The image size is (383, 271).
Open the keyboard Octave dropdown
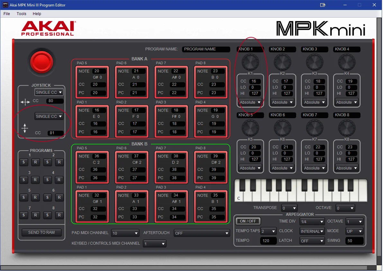point(345,208)
